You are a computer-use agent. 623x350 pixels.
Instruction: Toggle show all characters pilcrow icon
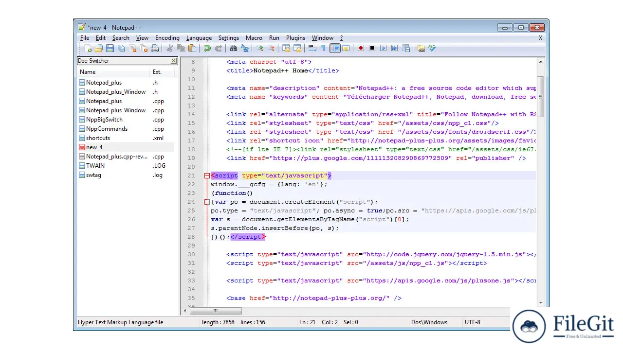coord(323,48)
